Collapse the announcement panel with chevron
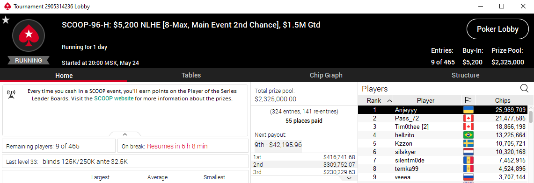 tap(124, 134)
